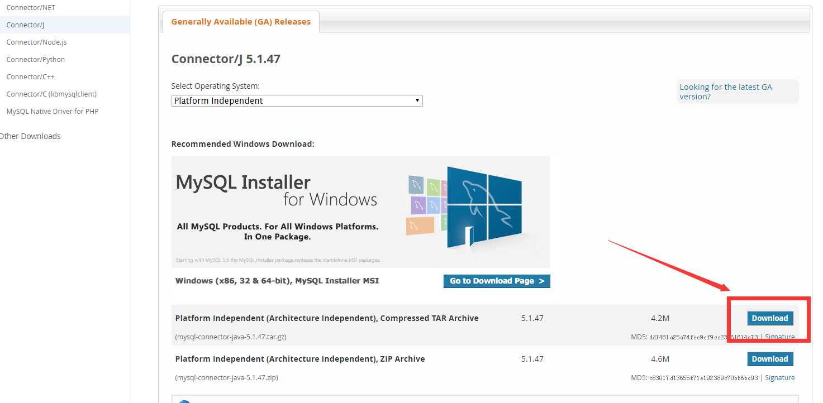Open MySQL Native Driver for PHP
The image size is (823, 403).
point(53,112)
